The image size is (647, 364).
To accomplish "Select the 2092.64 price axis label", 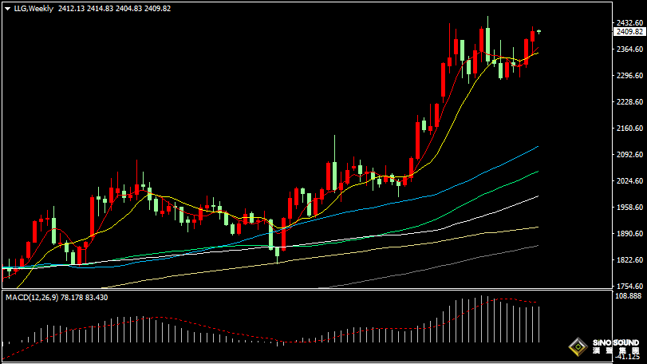I will tap(628, 155).
